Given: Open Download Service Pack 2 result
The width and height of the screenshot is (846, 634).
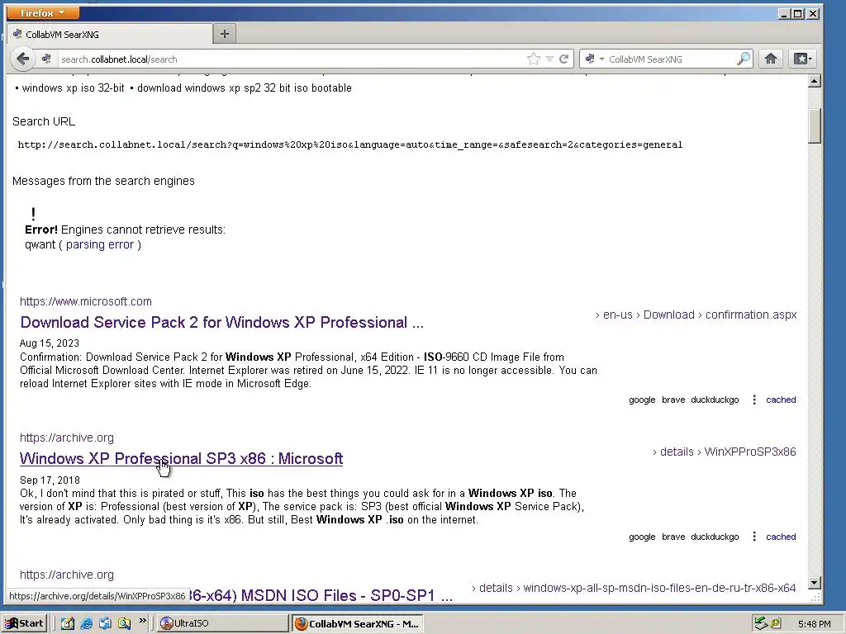Looking at the screenshot, I should 221,322.
